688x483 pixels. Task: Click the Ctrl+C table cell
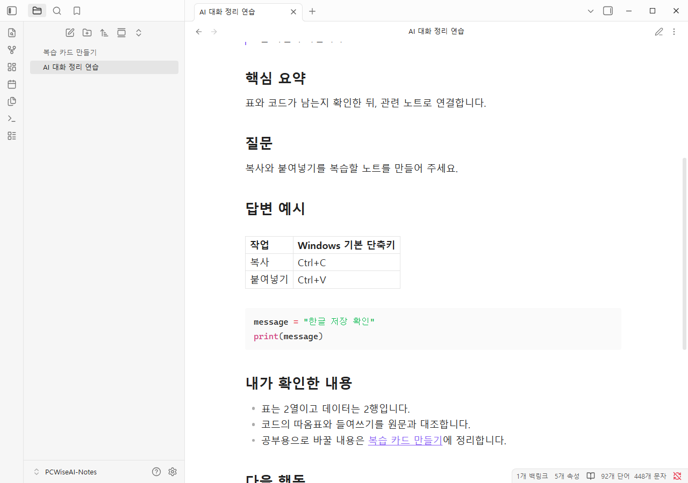pyautogui.click(x=347, y=262)
